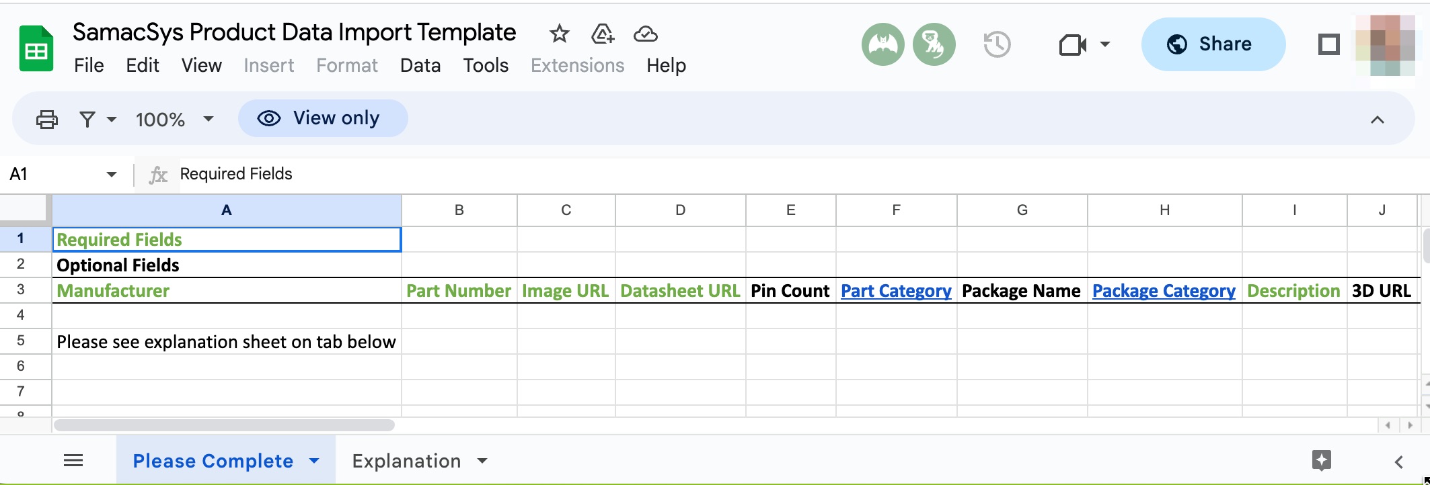Expand the Name box dropdown arrow
Image resolution: width=1430 pixels, height=485 pixels.
pos(112,175)
